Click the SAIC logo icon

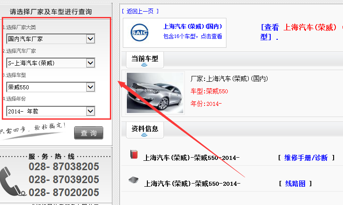tap(139, 33)
